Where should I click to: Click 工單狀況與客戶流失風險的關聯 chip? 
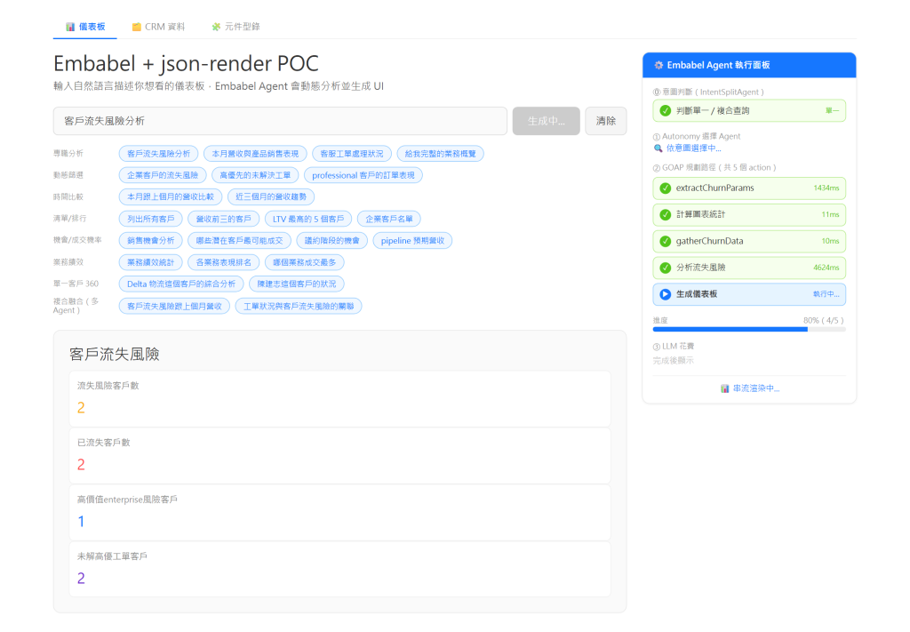coord(299,306)
